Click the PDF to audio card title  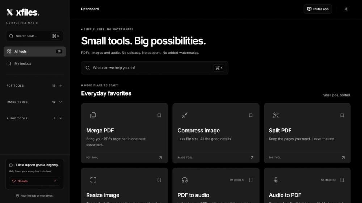coord(193,195)
